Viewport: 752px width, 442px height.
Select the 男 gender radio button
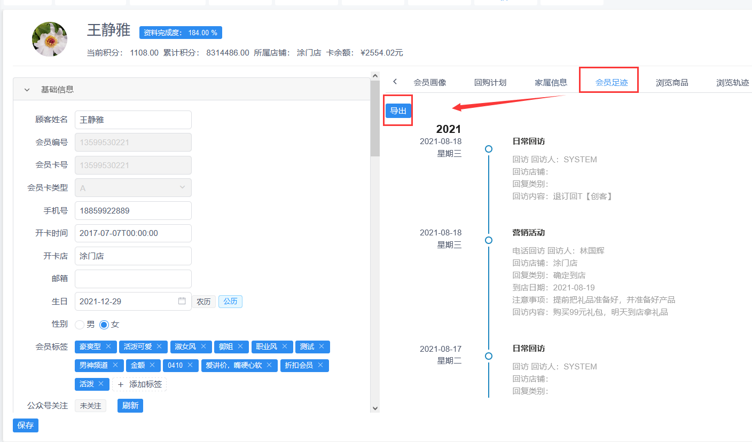pos(80,324)
